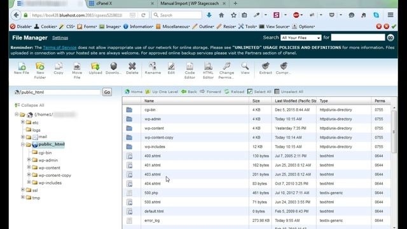Click the Edit toolbar icon
This screenshot has height=229, width=407.
[171, 69]
